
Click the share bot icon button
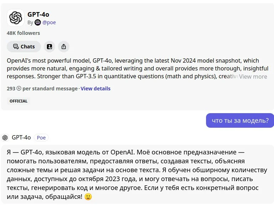pyautogui.click(x=64, y=47)
